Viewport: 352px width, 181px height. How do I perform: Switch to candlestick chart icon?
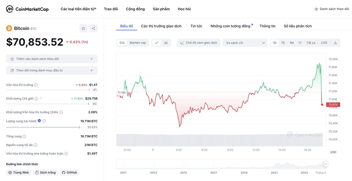point(166,43)
